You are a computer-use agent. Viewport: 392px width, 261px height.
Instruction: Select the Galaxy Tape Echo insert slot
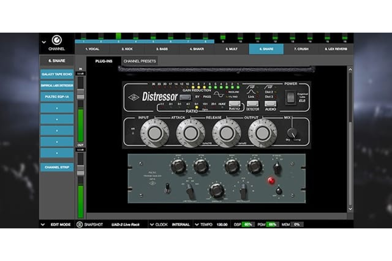[57, 74]
